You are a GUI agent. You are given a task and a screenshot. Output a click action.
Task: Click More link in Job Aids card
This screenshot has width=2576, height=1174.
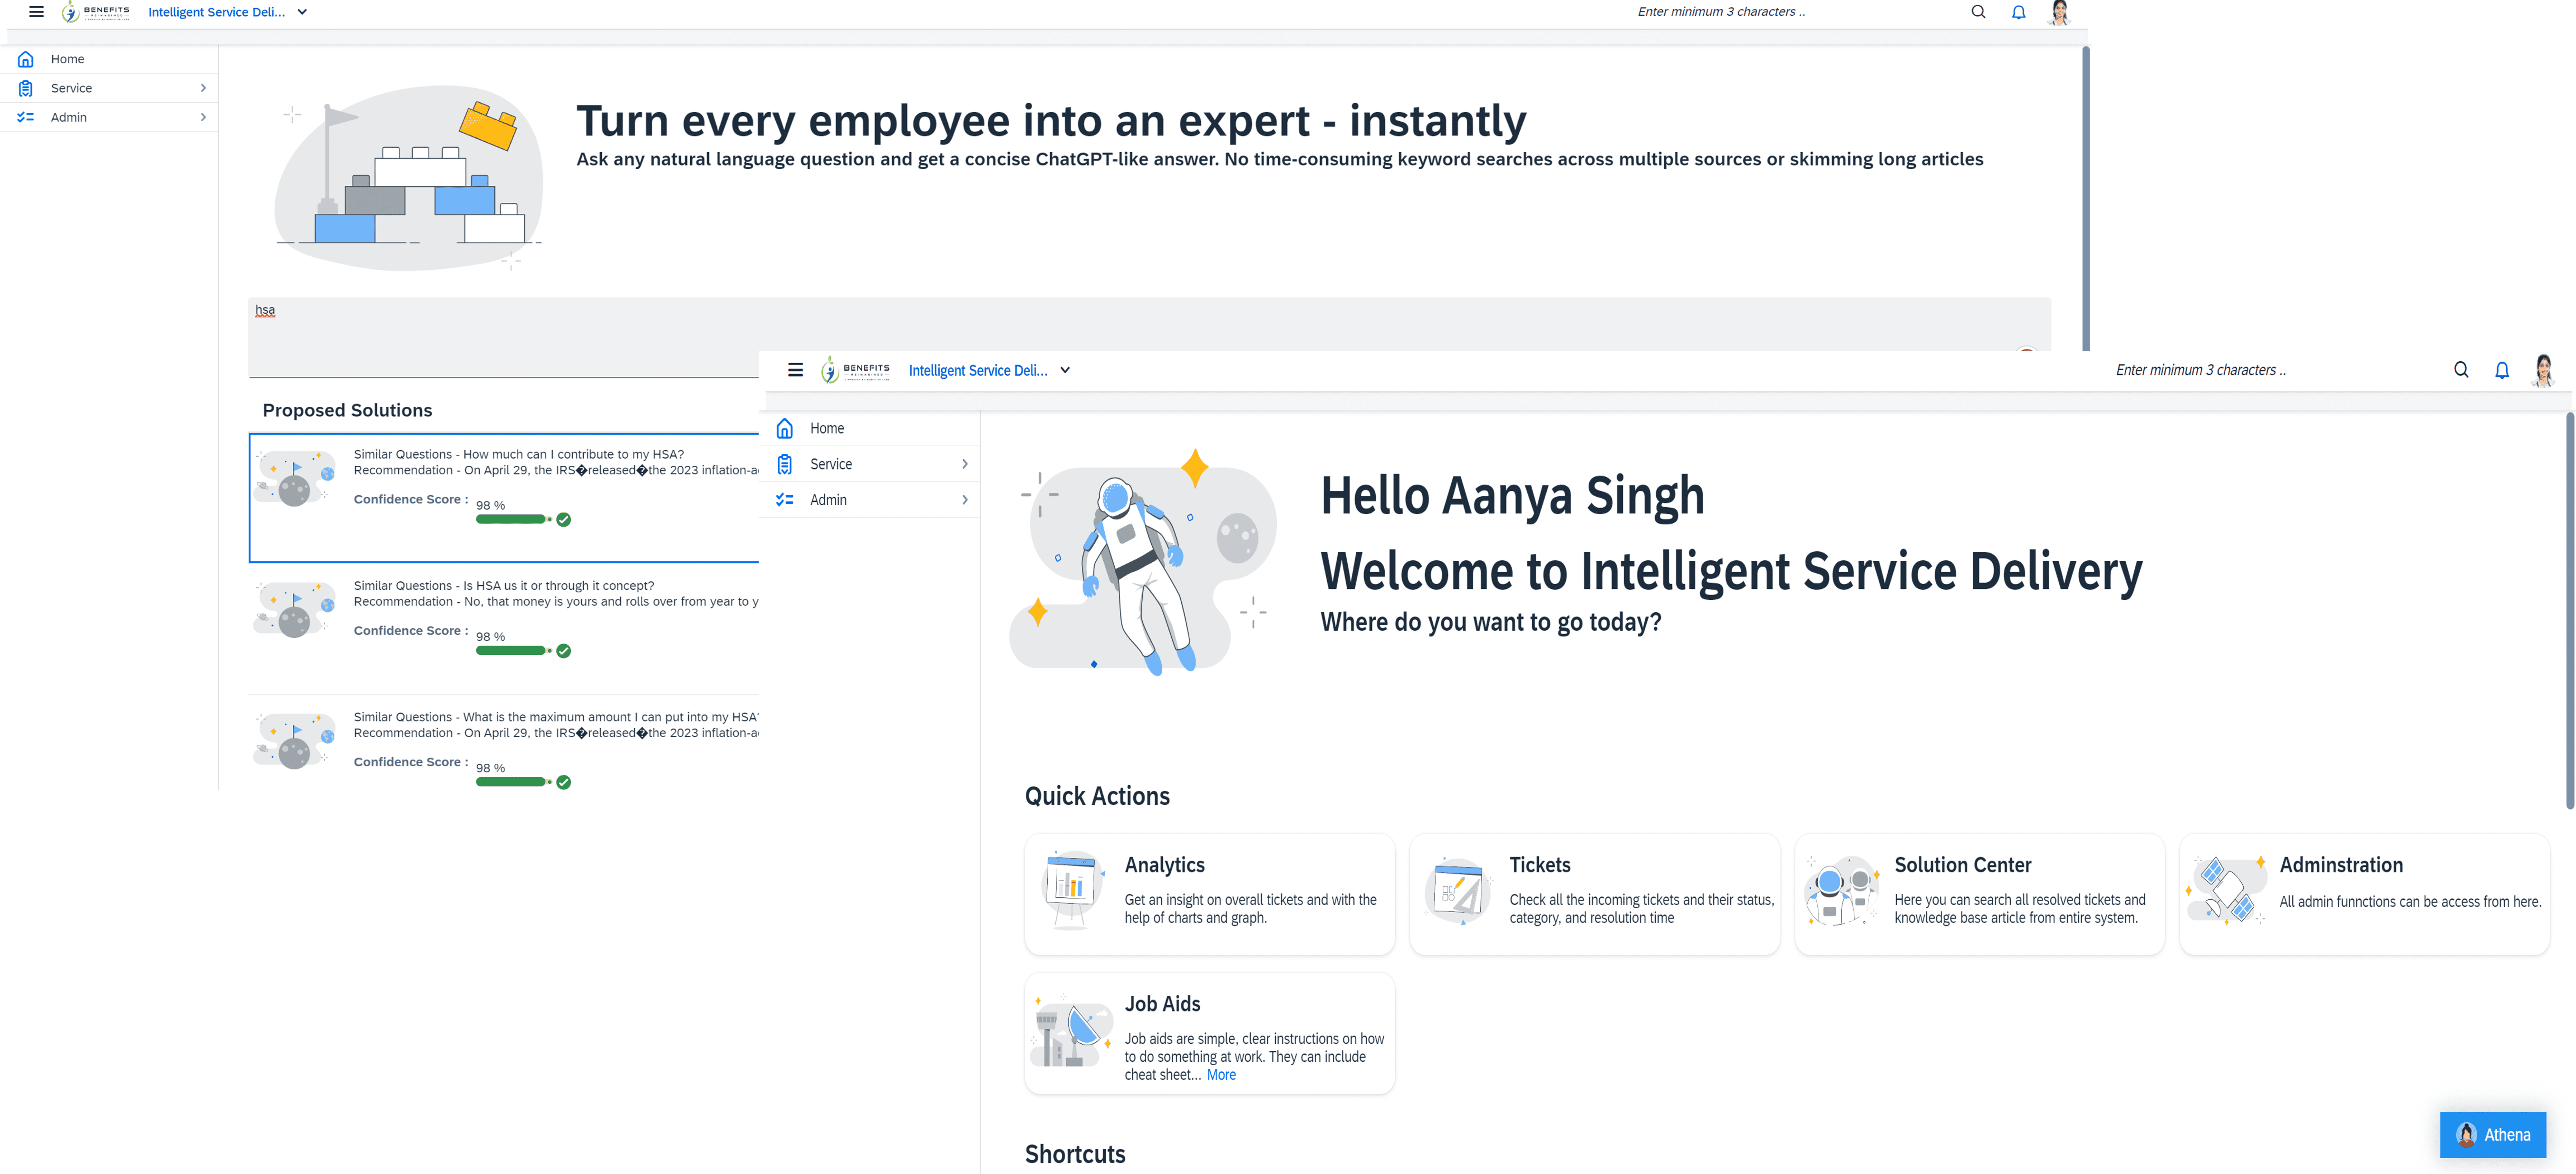pos(1221,1074)
